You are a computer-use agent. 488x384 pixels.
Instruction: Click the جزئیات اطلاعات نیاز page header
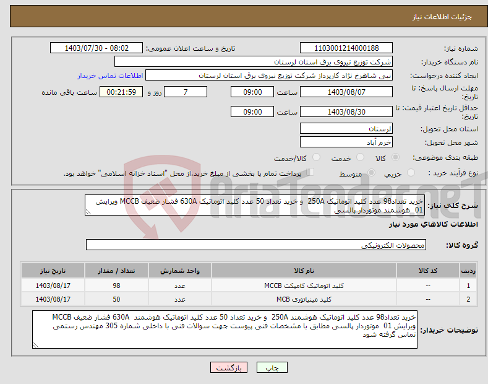coord(442,17)
